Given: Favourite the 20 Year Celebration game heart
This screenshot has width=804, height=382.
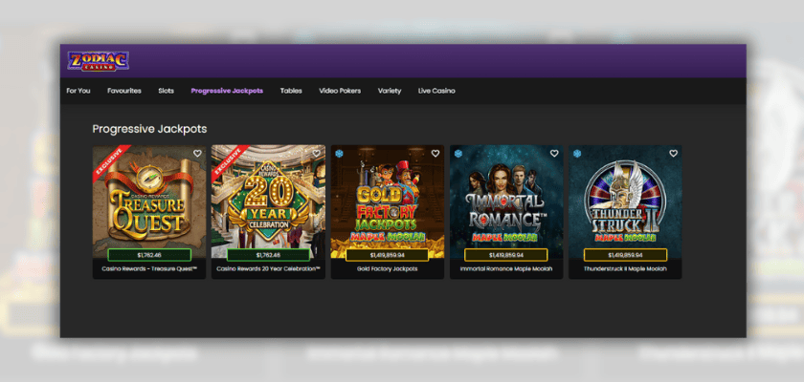Looking at the screenshot, I should click(x=317, y=154).
